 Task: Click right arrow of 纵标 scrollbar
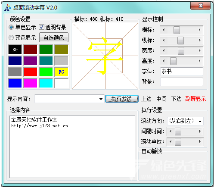tap(199, 40)
